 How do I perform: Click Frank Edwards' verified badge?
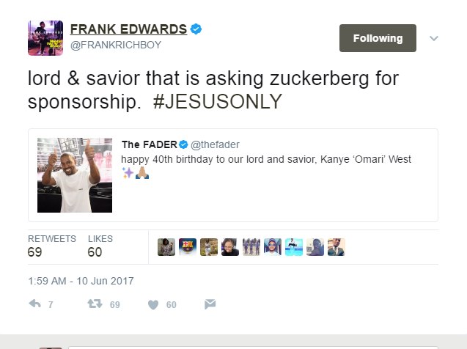coord(196,29)
